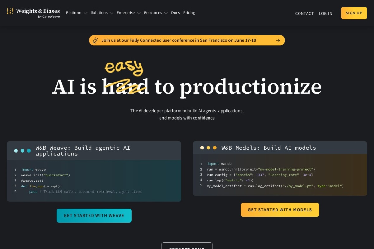Image resolution: width=374 pixels, height=249 pixels.
Task: Click the yellow window dots on Models card
Action: pos(208,148)
